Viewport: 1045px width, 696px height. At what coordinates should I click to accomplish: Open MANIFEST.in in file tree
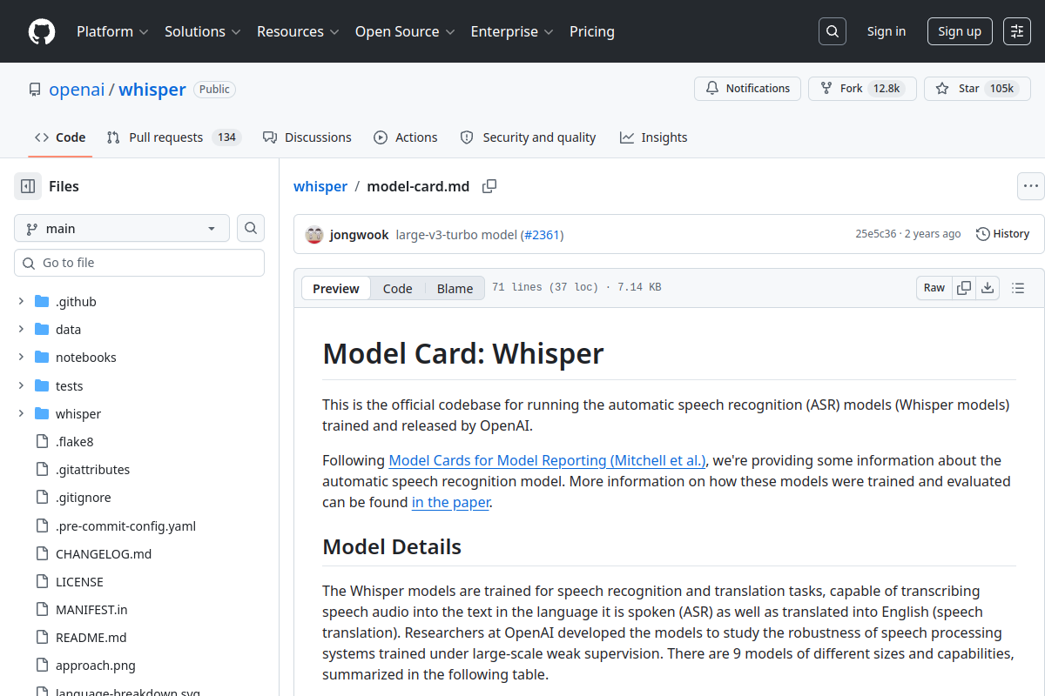tap(91, 610)
